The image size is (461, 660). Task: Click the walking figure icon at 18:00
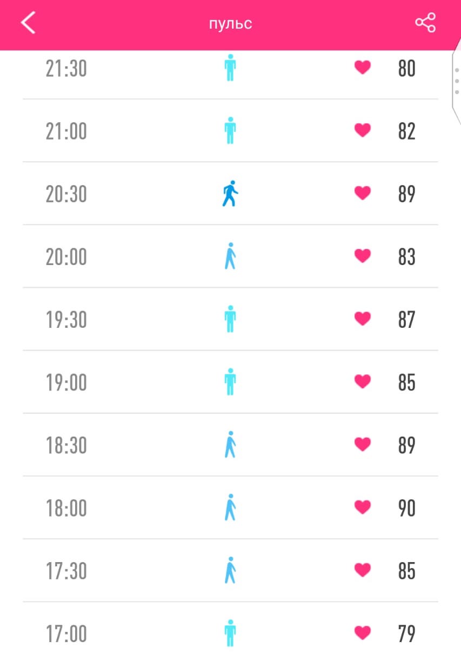coord(230,507)
